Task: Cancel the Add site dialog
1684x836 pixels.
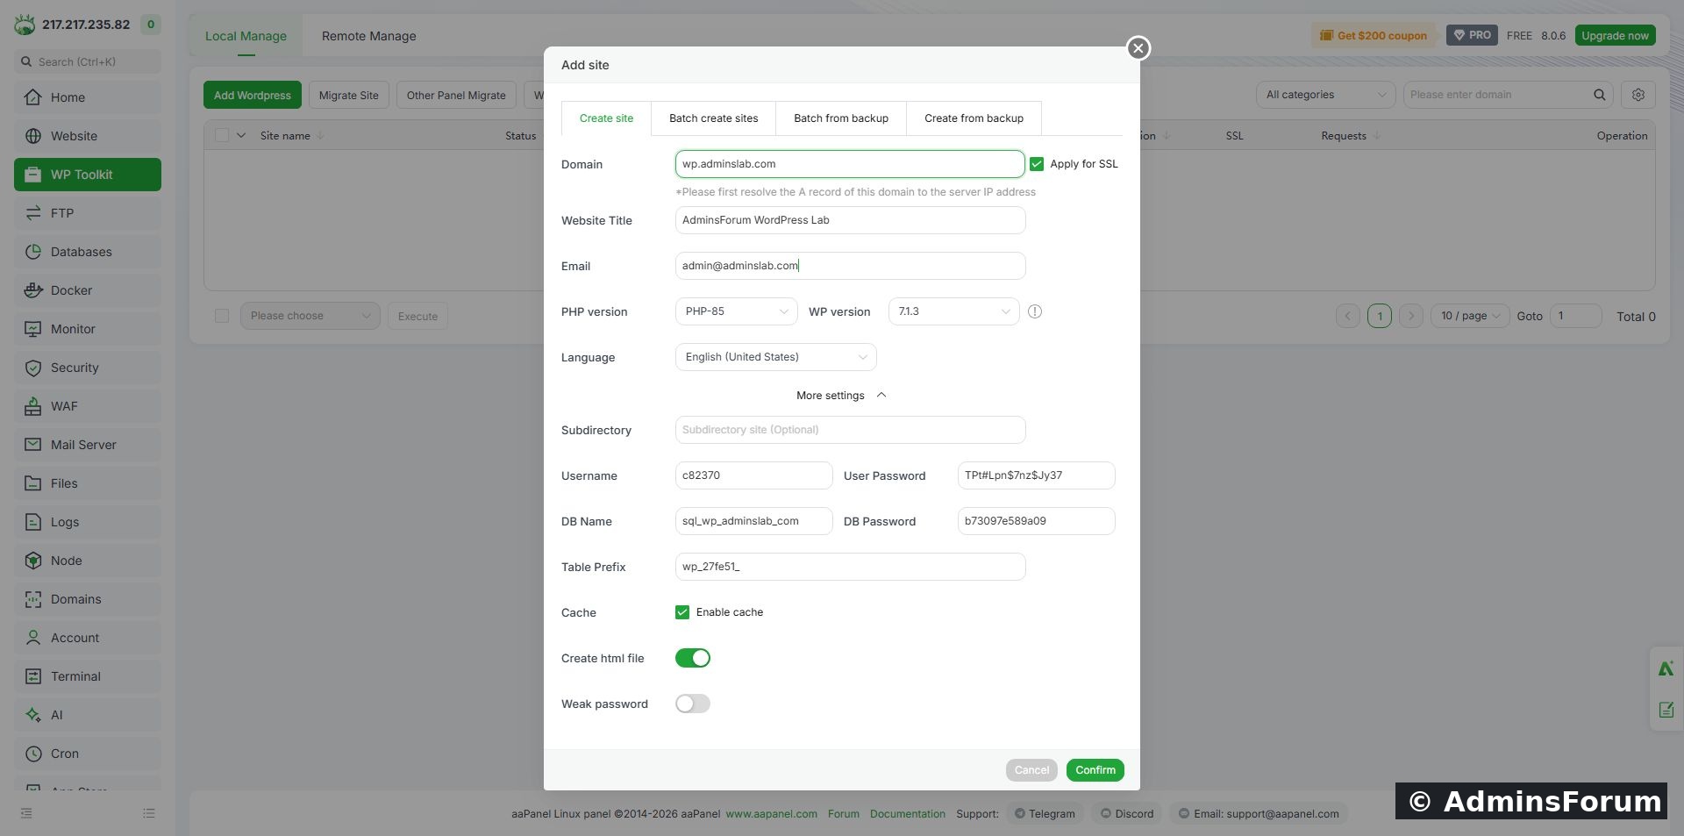Action: click(1031, 770)
